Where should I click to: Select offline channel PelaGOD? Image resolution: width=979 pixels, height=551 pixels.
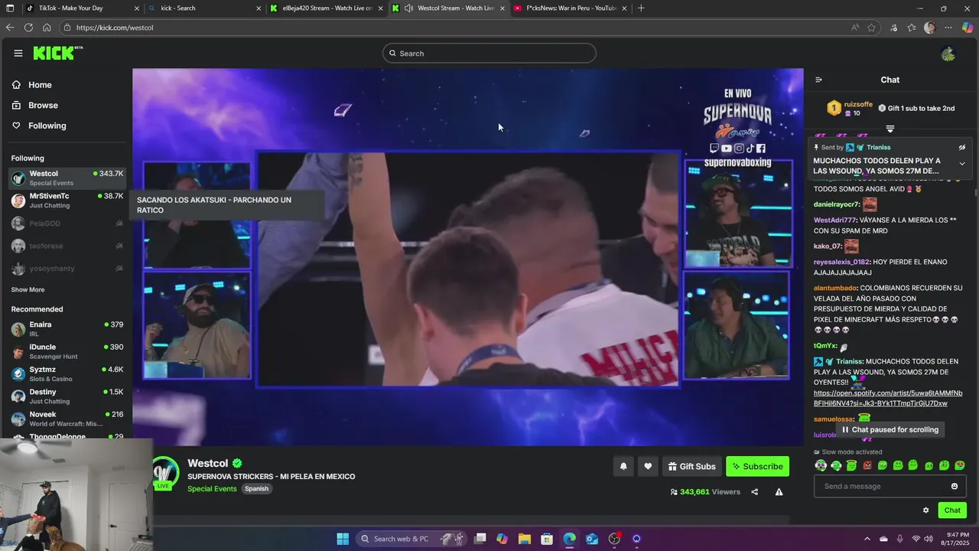coord(67,223)
